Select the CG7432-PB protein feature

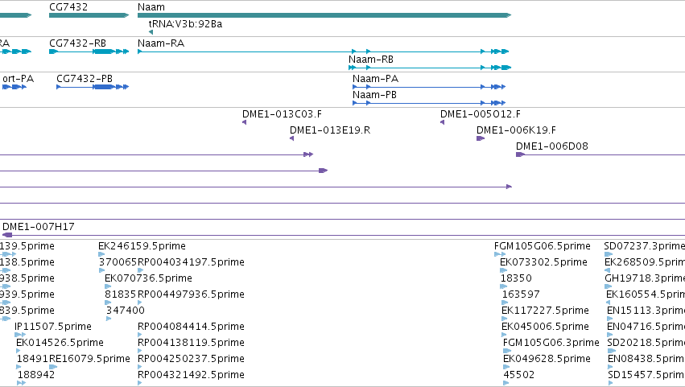pyautogui.click(x=93, y=87)
